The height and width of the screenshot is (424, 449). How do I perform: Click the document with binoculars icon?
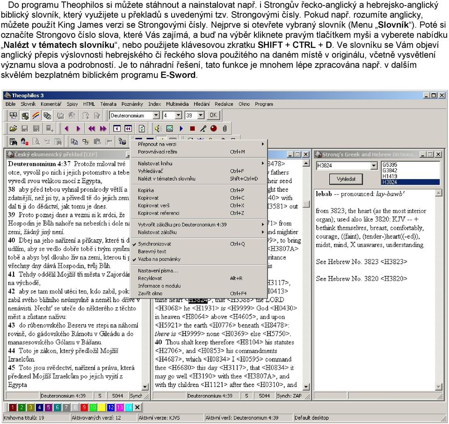[x=13, y=141]
